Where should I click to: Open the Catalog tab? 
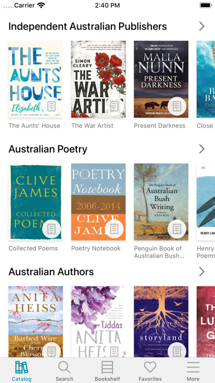point(22,371)
